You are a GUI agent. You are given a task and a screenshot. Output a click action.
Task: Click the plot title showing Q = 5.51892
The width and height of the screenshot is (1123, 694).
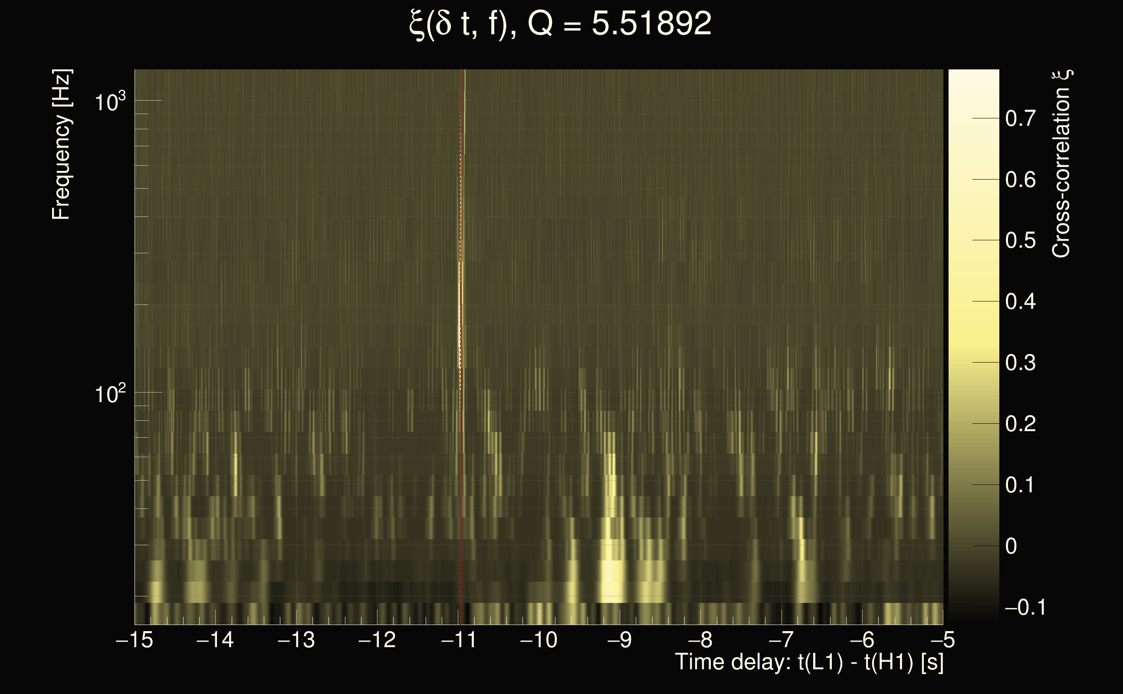[x=560, y=24]
